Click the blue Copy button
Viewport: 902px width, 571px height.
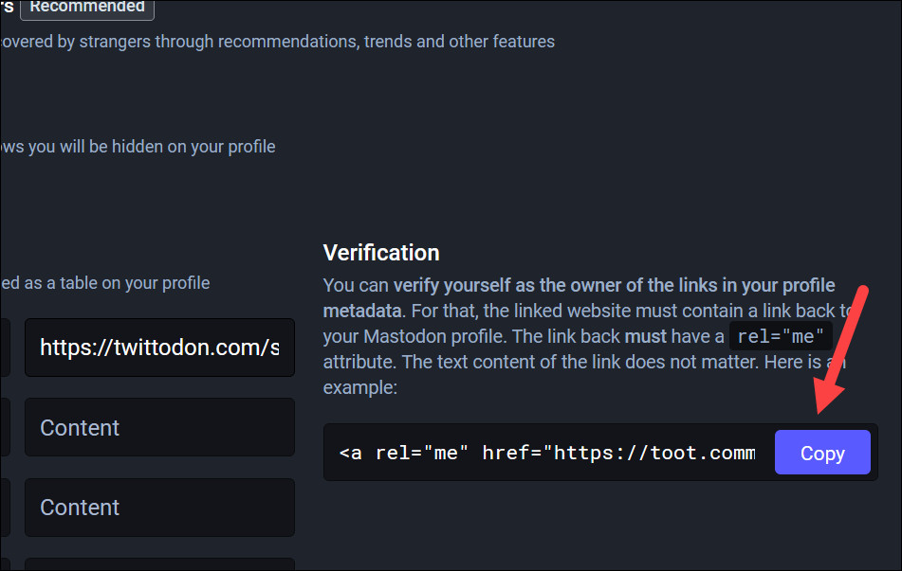[x=822, y=452]
